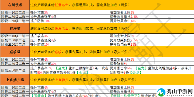
Task: Click 提升防御10% in the 忘川使者 section
Action: [69, 21]
